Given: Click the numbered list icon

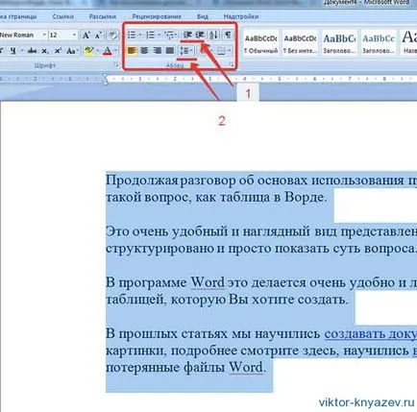Looking at the screenshot, I should [x=150, y=35].
